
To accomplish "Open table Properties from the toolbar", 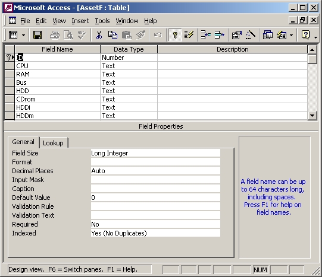I will pos(236,35).
